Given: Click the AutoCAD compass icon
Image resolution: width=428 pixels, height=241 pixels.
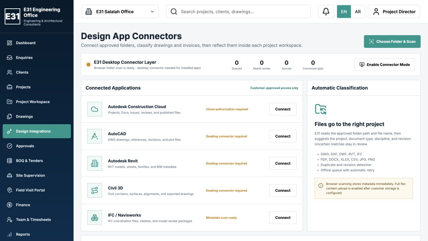Looking at the screenshot, I should pos(95,136).
